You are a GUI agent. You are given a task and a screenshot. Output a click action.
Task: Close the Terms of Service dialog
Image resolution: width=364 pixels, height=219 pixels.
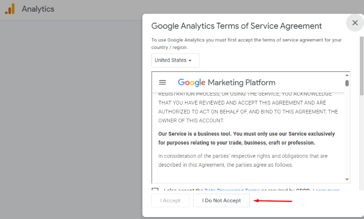point(355,23)
